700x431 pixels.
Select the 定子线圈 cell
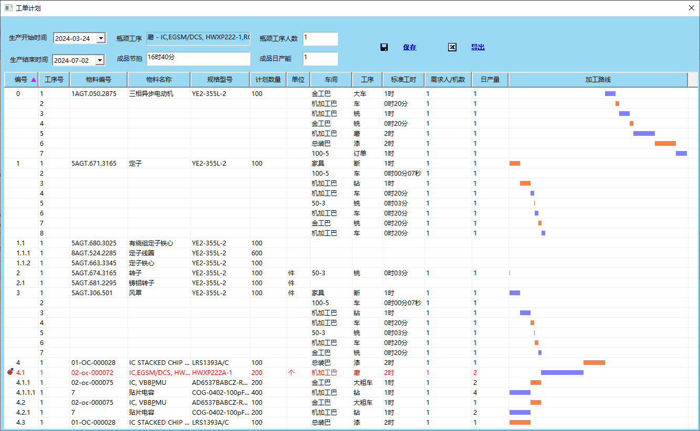159,253
